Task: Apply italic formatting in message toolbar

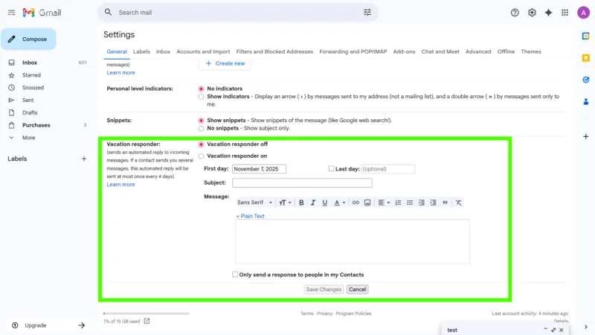Action: (x=313, y=202)
